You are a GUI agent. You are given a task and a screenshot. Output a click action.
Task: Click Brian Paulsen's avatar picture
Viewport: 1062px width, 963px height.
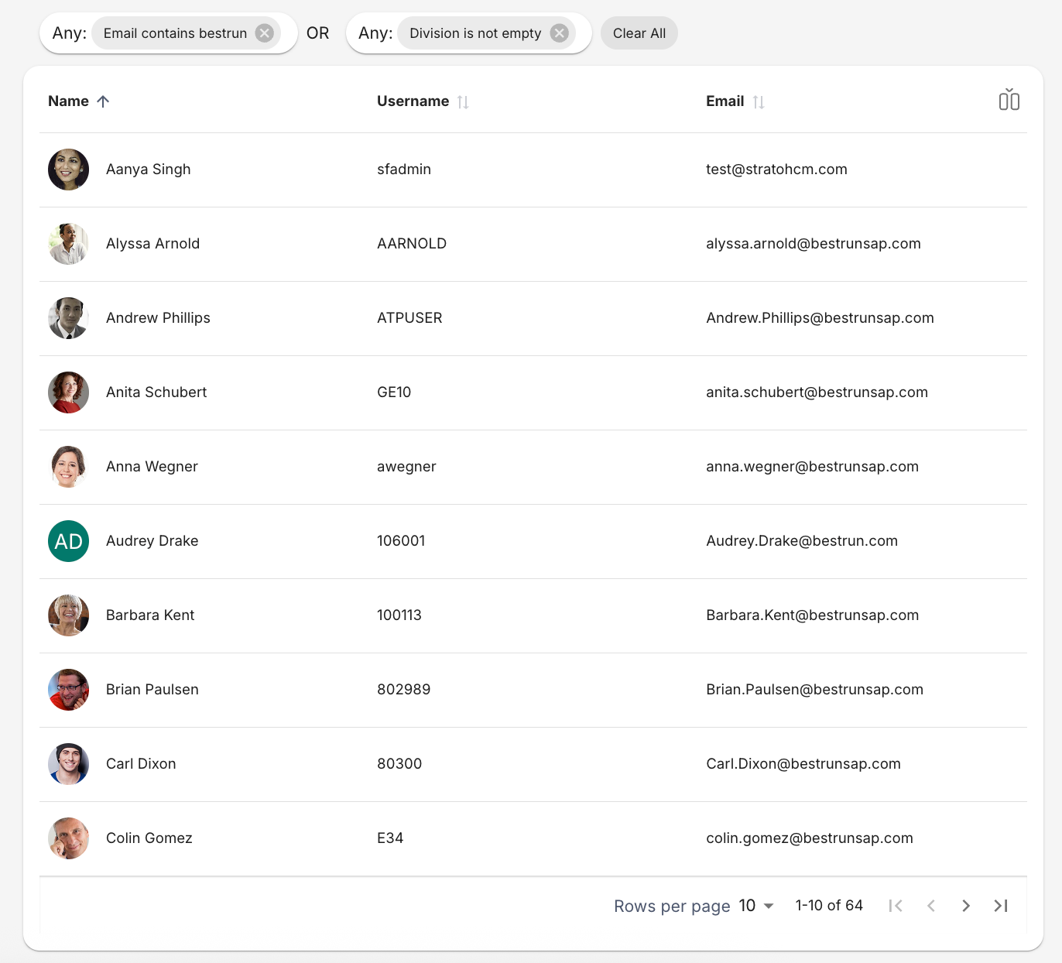tap(69, 690)
